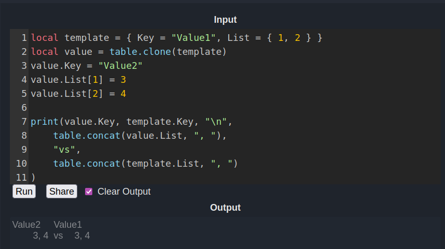Toggle the Clear Output checkbox
Screen dimensions: 445x249
pos(89,192)
